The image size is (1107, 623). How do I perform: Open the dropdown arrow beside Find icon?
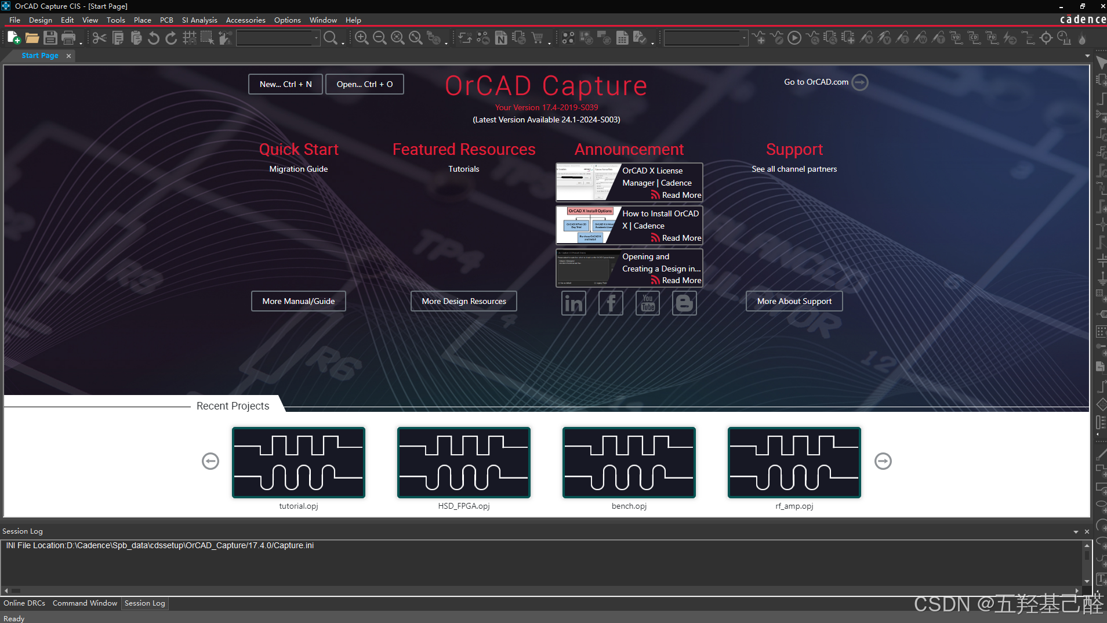coord(343,42)
